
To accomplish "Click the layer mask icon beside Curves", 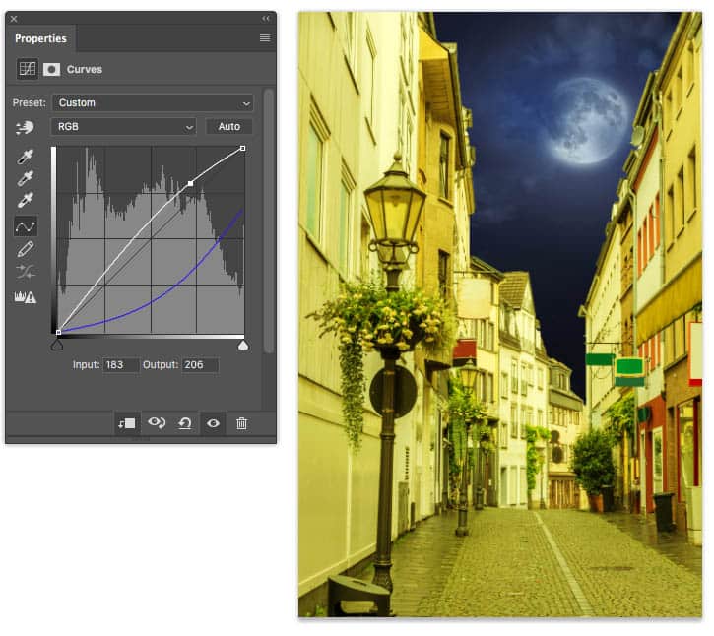I will (x=51, y=69).
